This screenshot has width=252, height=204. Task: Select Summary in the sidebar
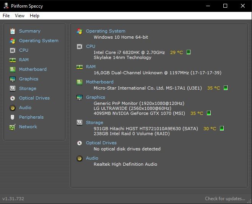pyautogui.click(x=30, y=31)
